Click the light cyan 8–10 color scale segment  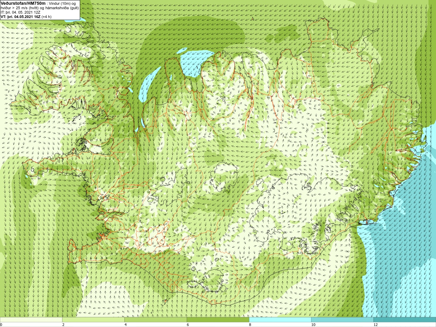tap(280, 320)
